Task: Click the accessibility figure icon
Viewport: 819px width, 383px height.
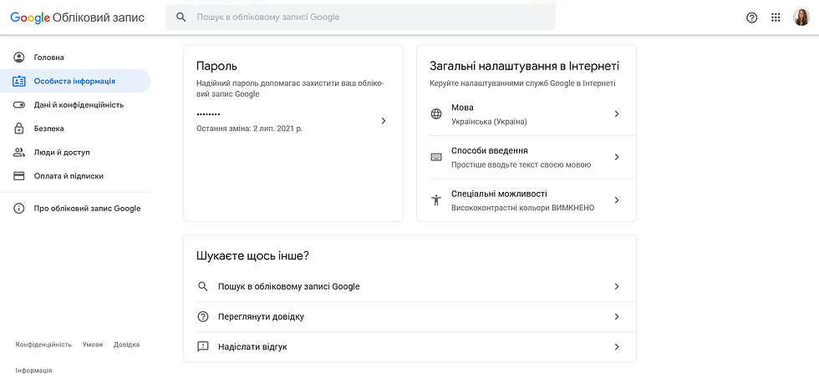Action: pos(436,200)
